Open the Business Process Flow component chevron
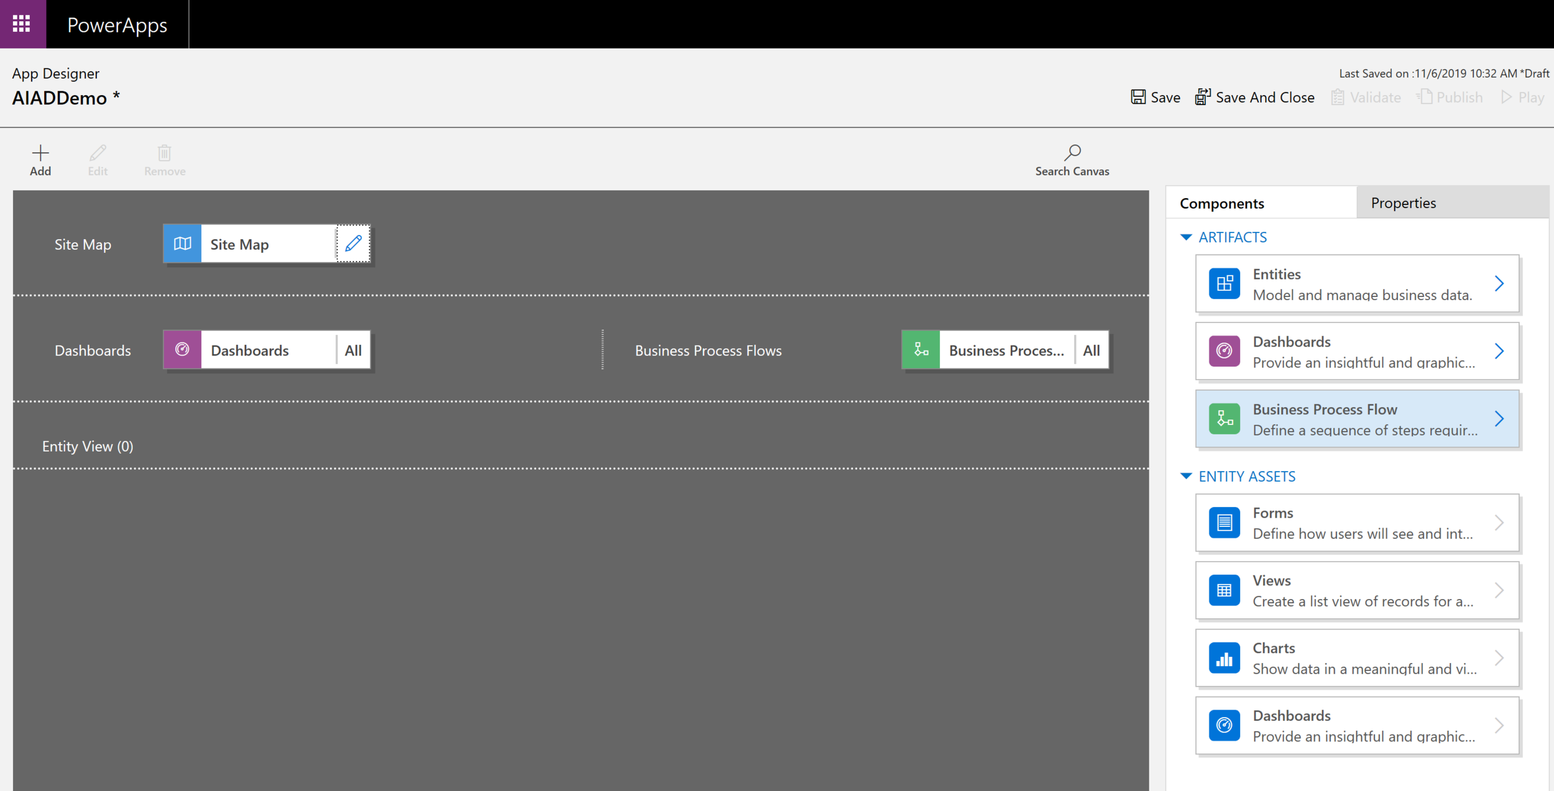 (1499, 419)
